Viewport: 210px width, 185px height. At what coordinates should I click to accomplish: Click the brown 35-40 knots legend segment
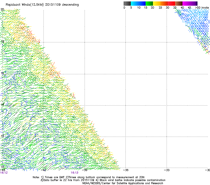click(x=179, y=3)
